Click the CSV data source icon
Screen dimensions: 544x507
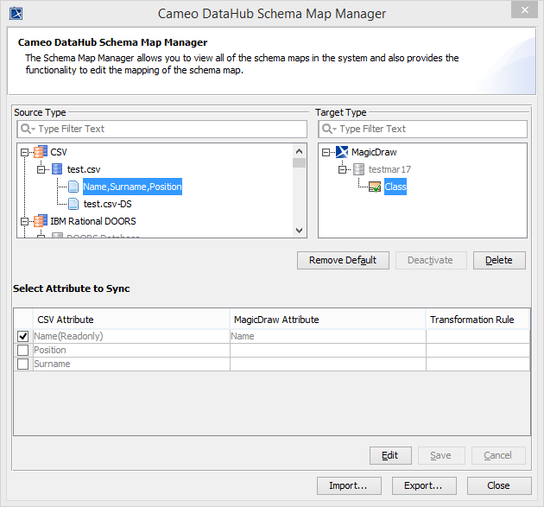(41, 152)
